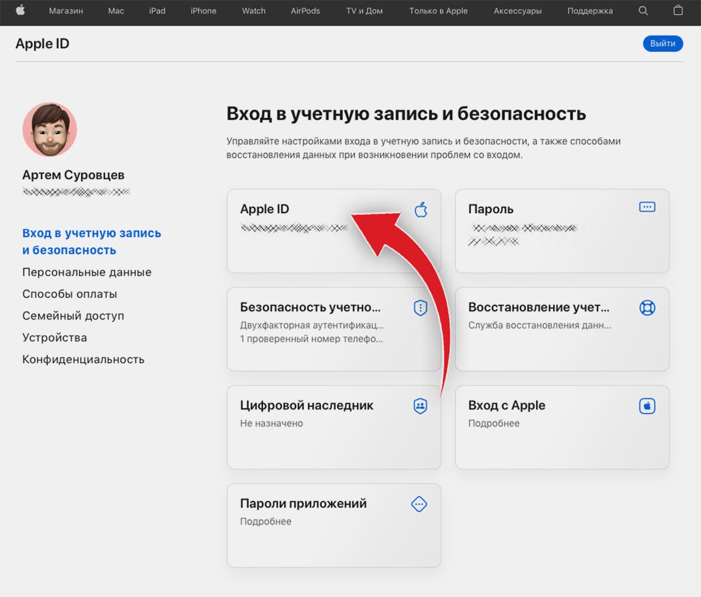Open Персональные данные in the sidebar
701x597 pixels.
(x=87, y=272)
